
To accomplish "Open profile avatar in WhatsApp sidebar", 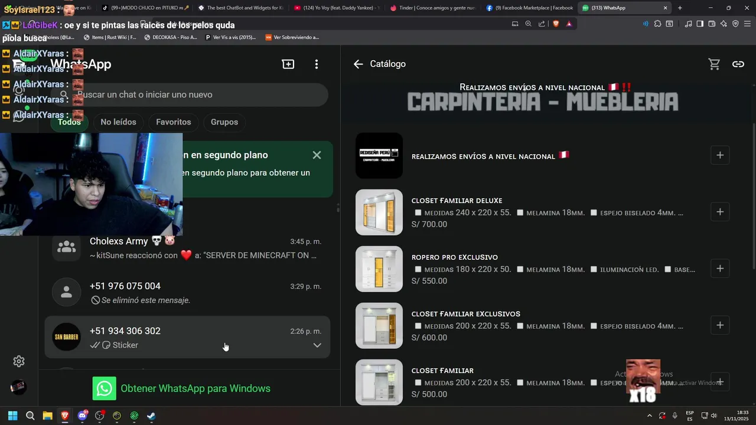I will point(19,387).
